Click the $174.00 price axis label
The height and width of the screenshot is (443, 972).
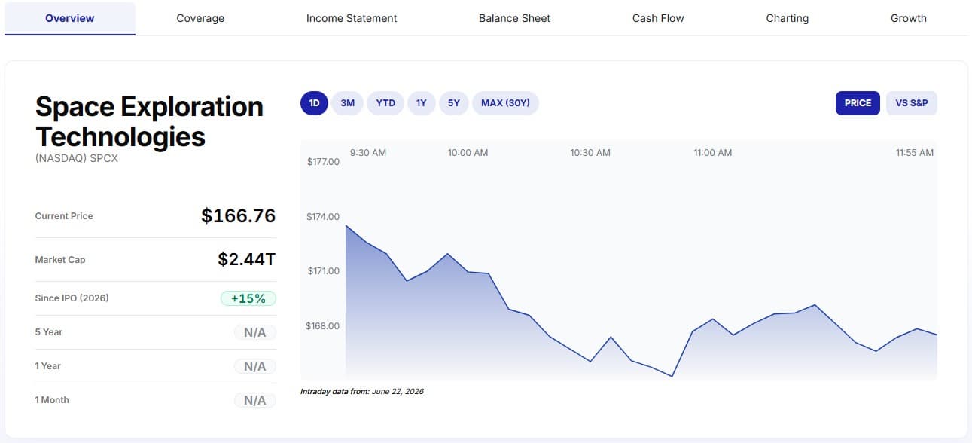pyautogui.click(x=324, y=217)
